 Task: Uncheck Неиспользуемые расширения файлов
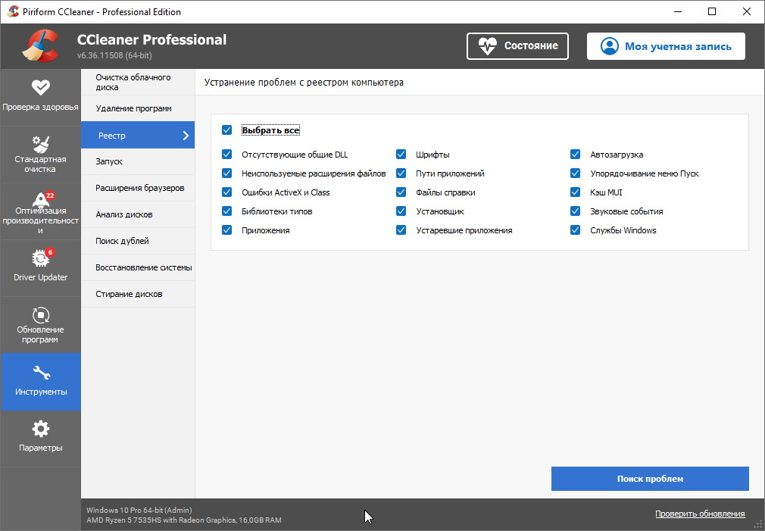pos(227,173)
